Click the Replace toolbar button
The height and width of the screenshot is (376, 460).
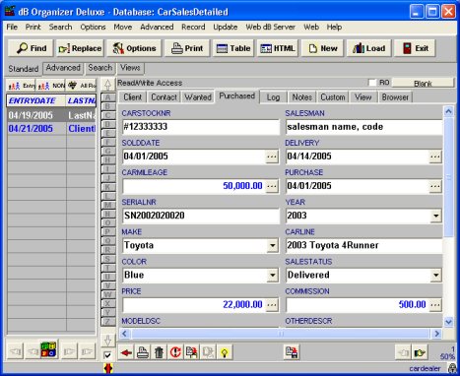80,48
